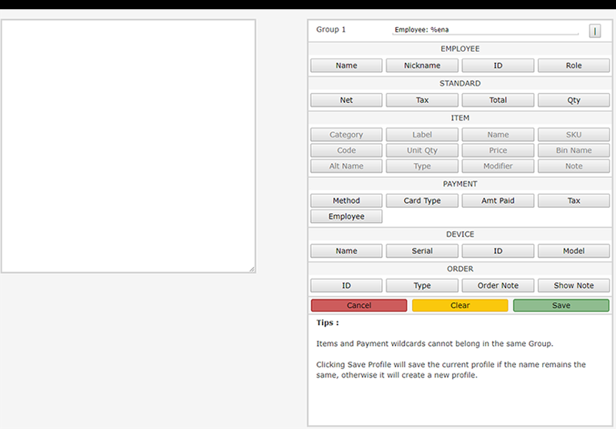
Task: Add the Device ID wildcard
Action: (497, 251)
